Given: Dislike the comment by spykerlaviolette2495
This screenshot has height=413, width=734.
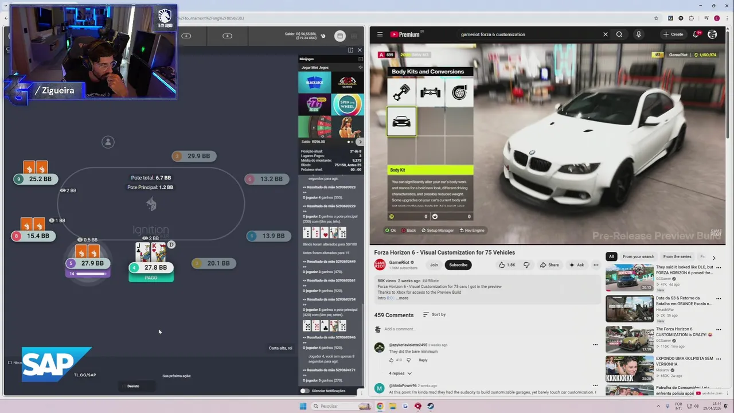Looking at the screenshot, I should tap(408, 360).
